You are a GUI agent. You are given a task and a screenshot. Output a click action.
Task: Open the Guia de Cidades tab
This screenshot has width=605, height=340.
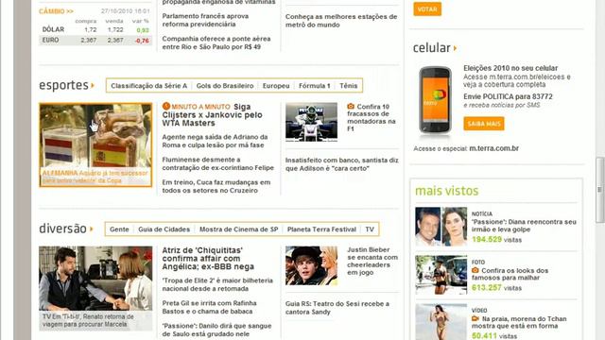(x=164, y=229)
